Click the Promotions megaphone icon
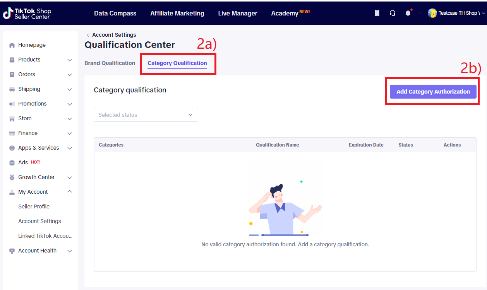 (12, 104)
